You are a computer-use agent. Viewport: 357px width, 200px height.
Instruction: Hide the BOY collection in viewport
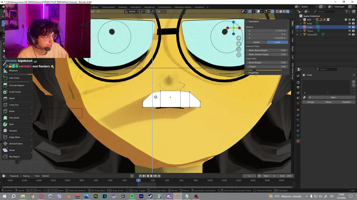(349, 20)
